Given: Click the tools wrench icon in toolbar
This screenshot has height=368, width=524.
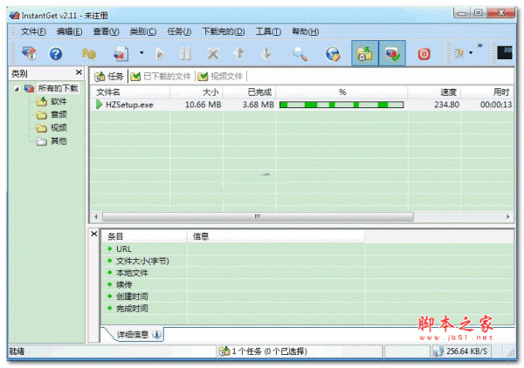Looking at the screenshot, I should (459, 53).
